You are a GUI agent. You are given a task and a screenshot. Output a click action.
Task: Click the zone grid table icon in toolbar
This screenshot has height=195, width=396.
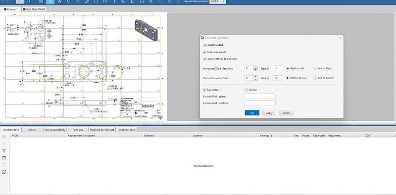[x=42, y=1]
